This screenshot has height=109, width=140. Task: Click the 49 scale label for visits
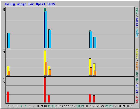(4, 51)
